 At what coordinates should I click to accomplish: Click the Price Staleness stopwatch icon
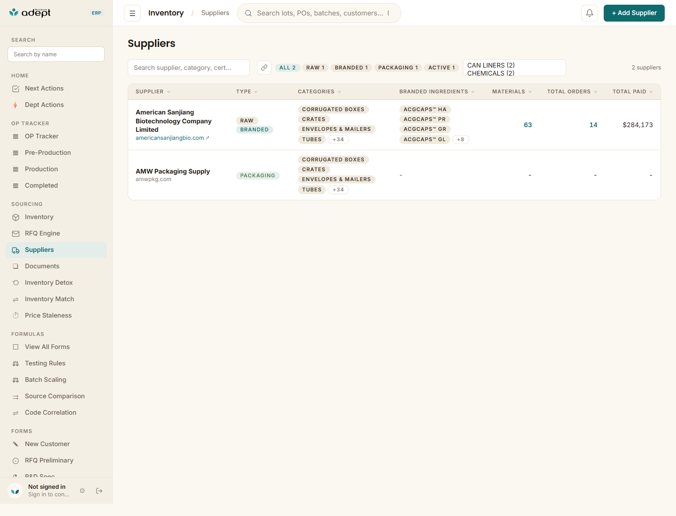[15, 316]
